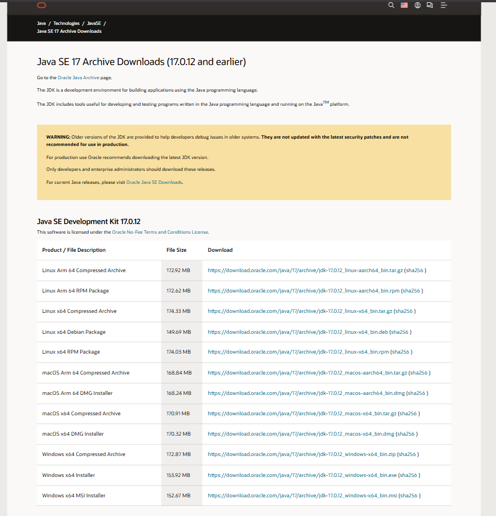Open sha256 for macos-x64 dmg
Screen dimensions: 496x516
(406, 434)
